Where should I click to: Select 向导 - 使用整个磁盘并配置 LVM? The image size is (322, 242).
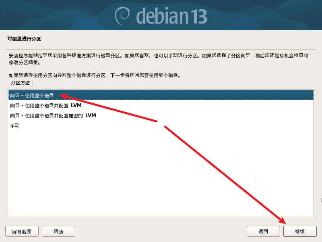[x=161, y=105]
